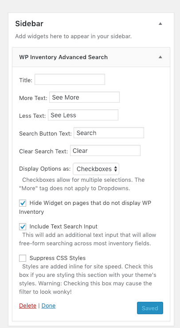This screenshot has height=328, width=180.
Task: Open the Display Options as dropdown
Action: coord(96,169)
